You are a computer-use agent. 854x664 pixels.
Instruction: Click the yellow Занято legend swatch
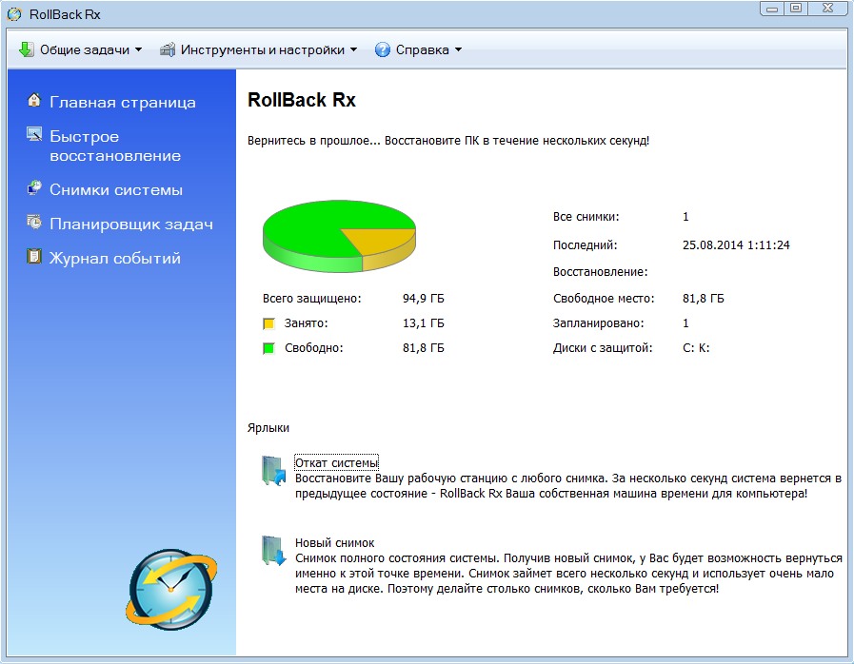point(268,323)
